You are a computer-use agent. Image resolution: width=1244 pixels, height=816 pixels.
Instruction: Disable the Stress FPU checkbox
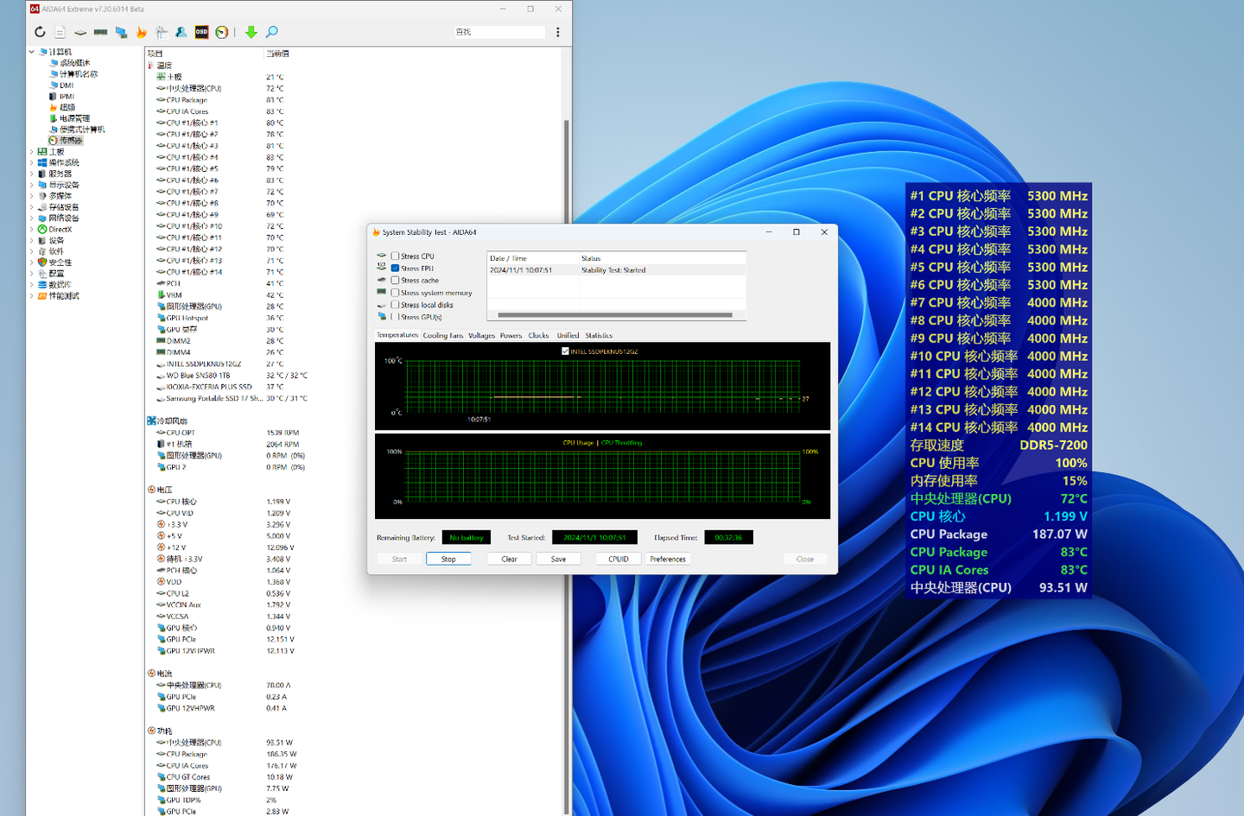[x=395, y=268]
